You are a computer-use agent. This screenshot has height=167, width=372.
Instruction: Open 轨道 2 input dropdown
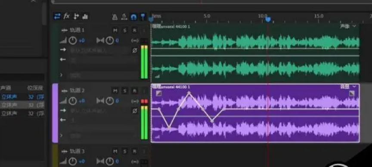[x=99, y=111]
